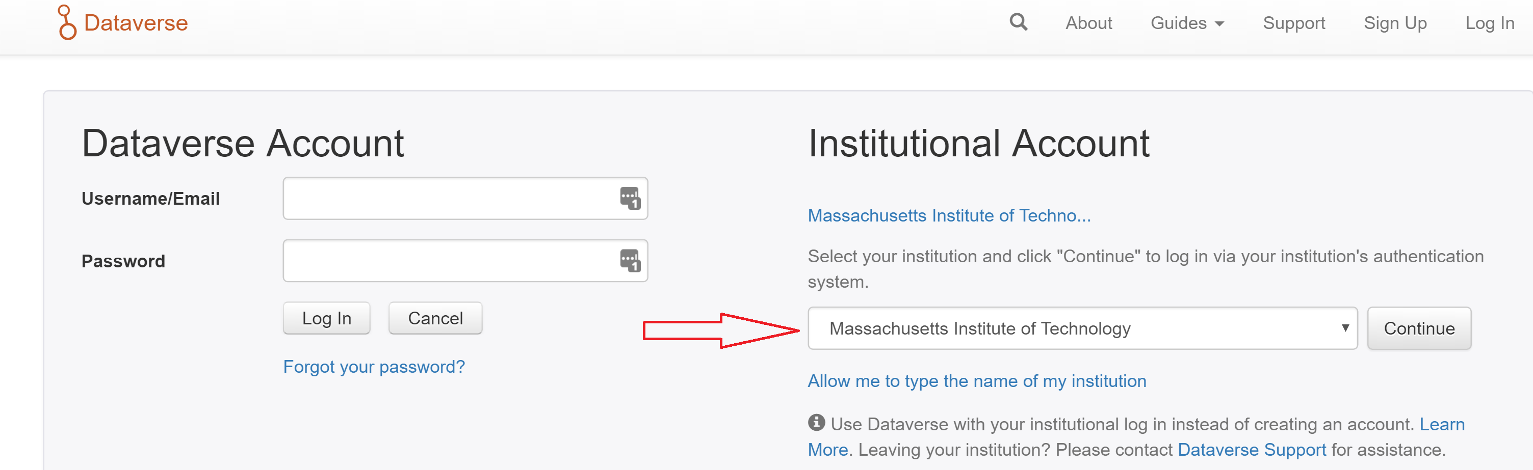Open the Dataverse Support link
The width and height of the screenshot is (1533, 470).
1252,450
